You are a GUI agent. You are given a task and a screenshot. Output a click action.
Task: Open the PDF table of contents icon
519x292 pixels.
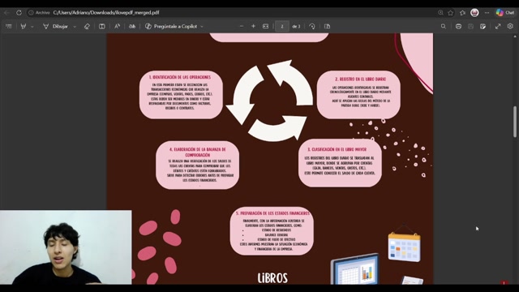click(x=9, y=26)
